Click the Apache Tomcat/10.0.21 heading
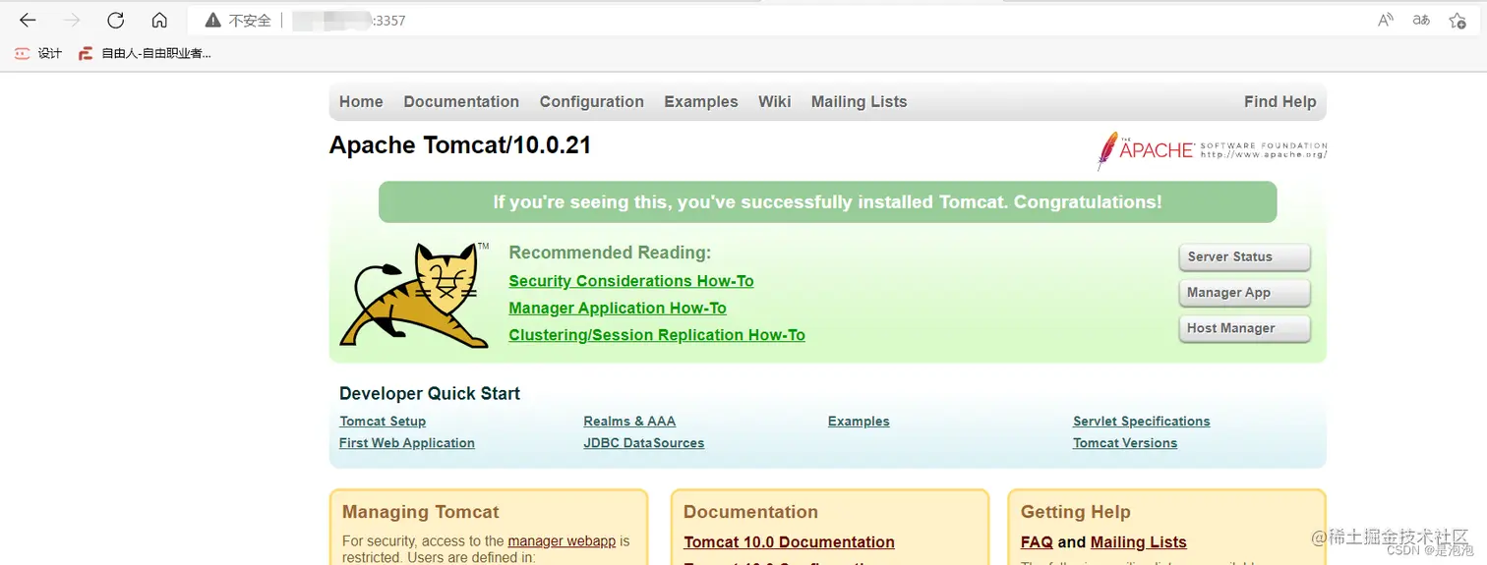This screenshot has height=565, width=1487. (x=460, y=145)
